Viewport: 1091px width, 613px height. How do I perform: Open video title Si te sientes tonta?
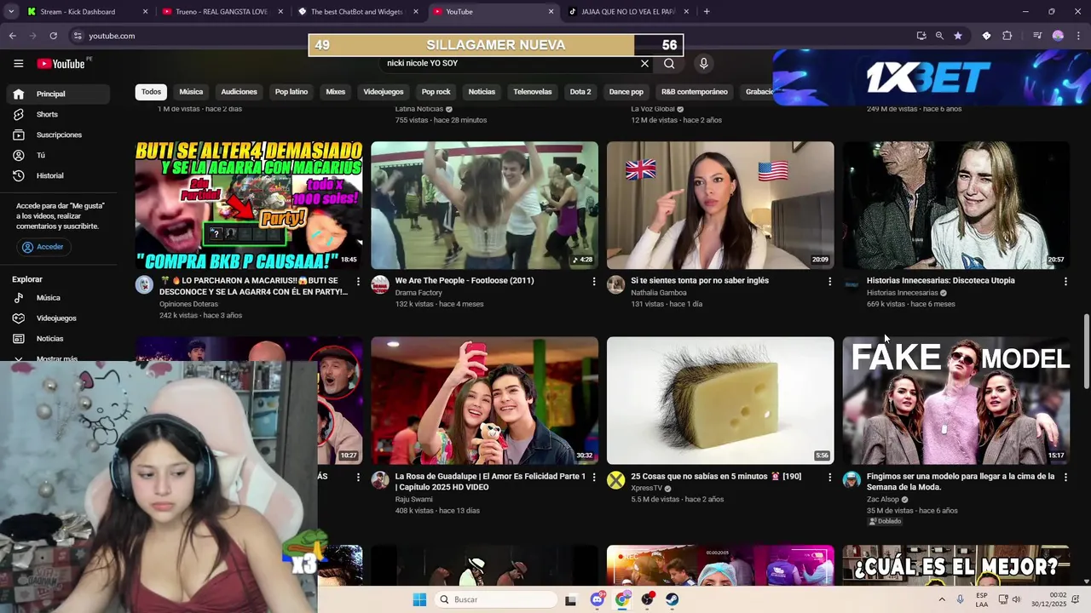click(x=700, y=280)
